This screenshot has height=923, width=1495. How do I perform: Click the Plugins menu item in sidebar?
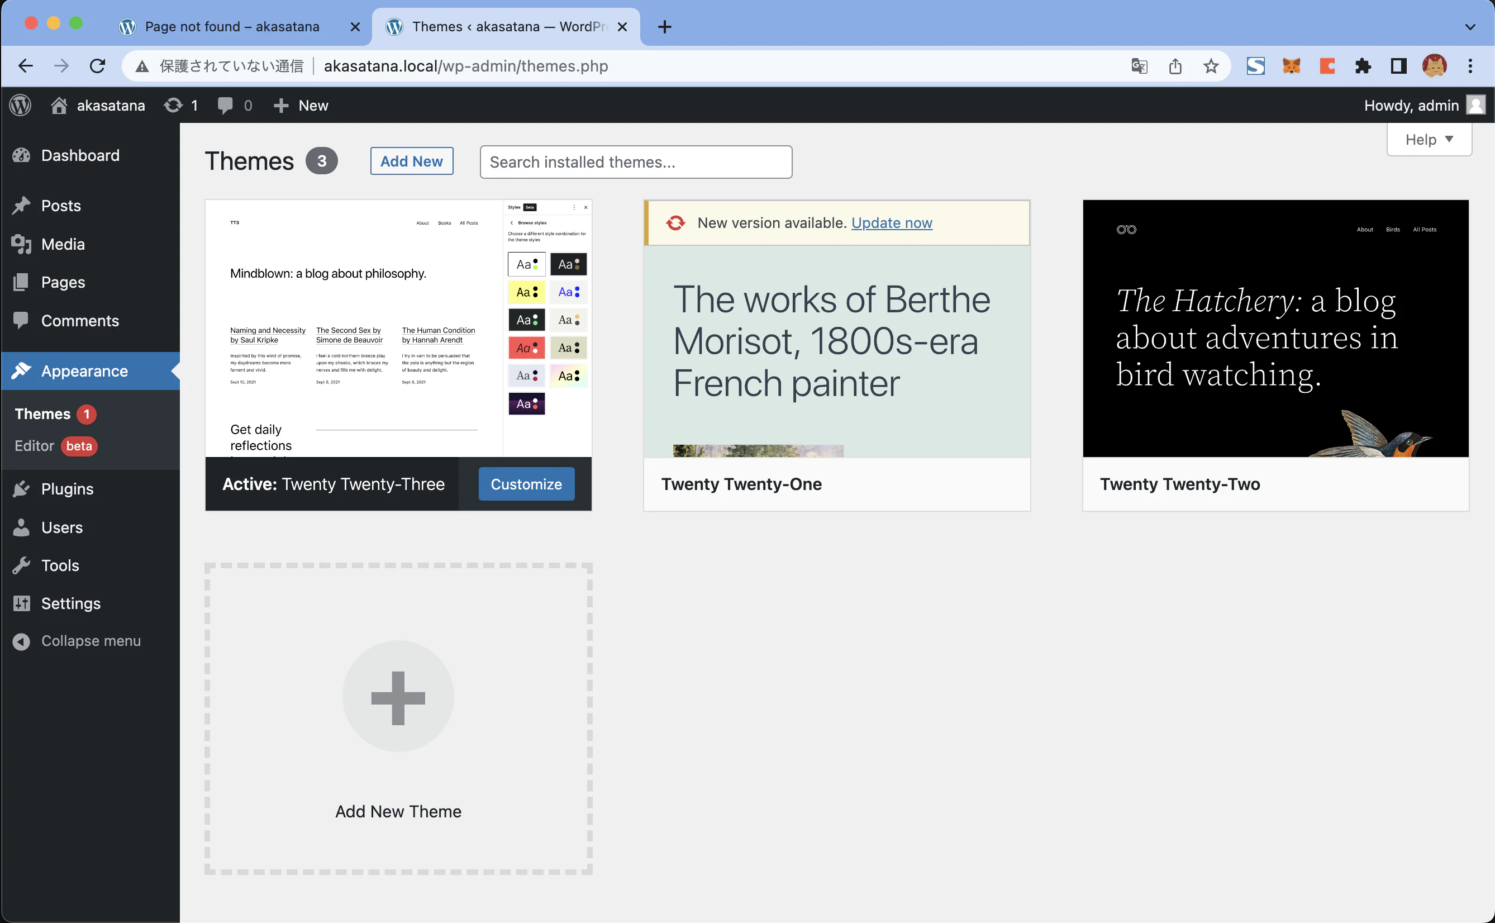(x=67, y=489)
